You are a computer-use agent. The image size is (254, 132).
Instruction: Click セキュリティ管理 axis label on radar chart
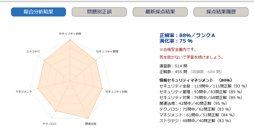coord(107,51)
